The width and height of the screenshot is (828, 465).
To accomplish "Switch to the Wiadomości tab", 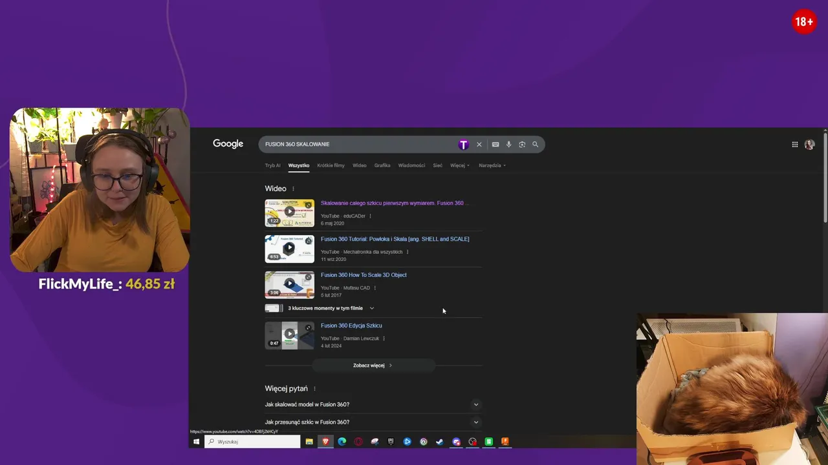I will pos(411,165).
